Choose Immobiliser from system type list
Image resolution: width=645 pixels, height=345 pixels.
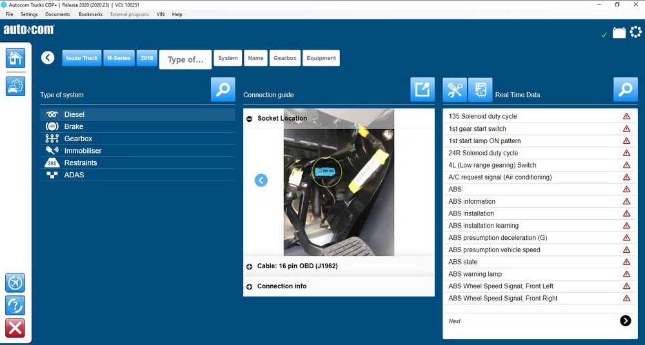83,151
